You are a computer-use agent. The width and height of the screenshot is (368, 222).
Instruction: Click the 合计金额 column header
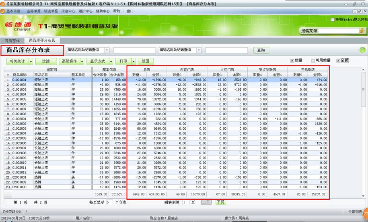[118, 75]
